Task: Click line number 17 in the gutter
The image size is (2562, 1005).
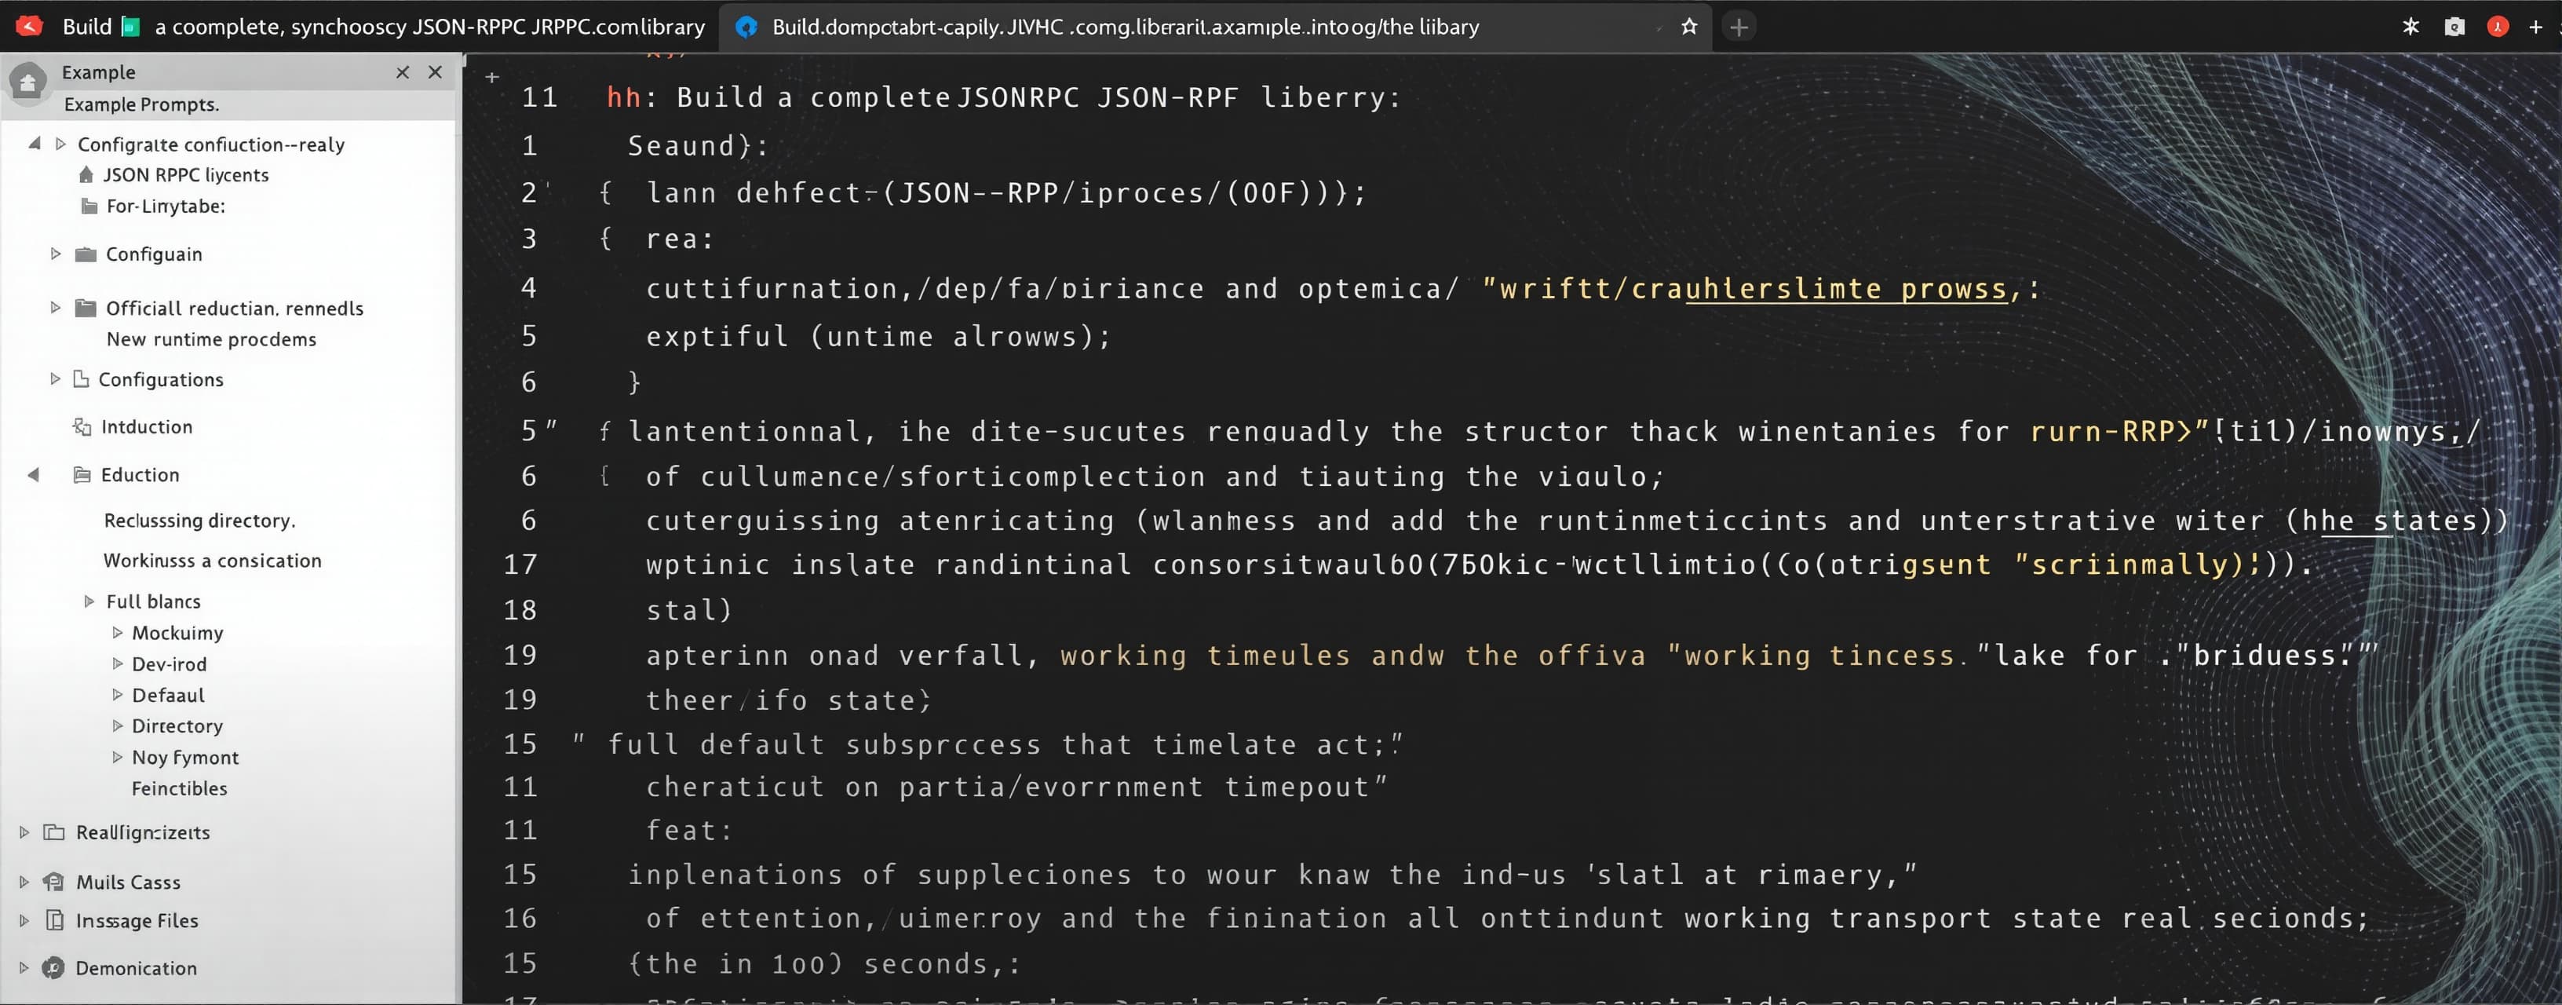Action: click(520, 565)
